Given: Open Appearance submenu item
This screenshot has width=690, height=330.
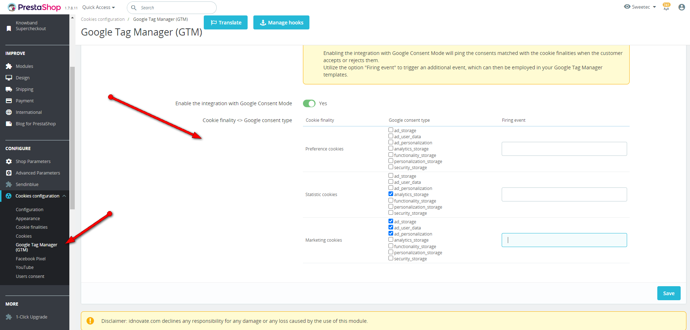Looking at the screenshot, I should click(28, 218).
